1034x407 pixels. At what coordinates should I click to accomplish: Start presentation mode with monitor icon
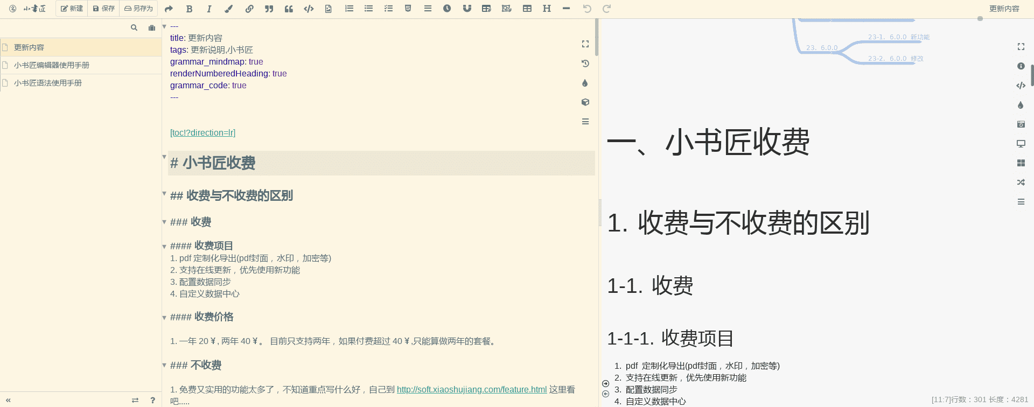[x=1021, y=144]
